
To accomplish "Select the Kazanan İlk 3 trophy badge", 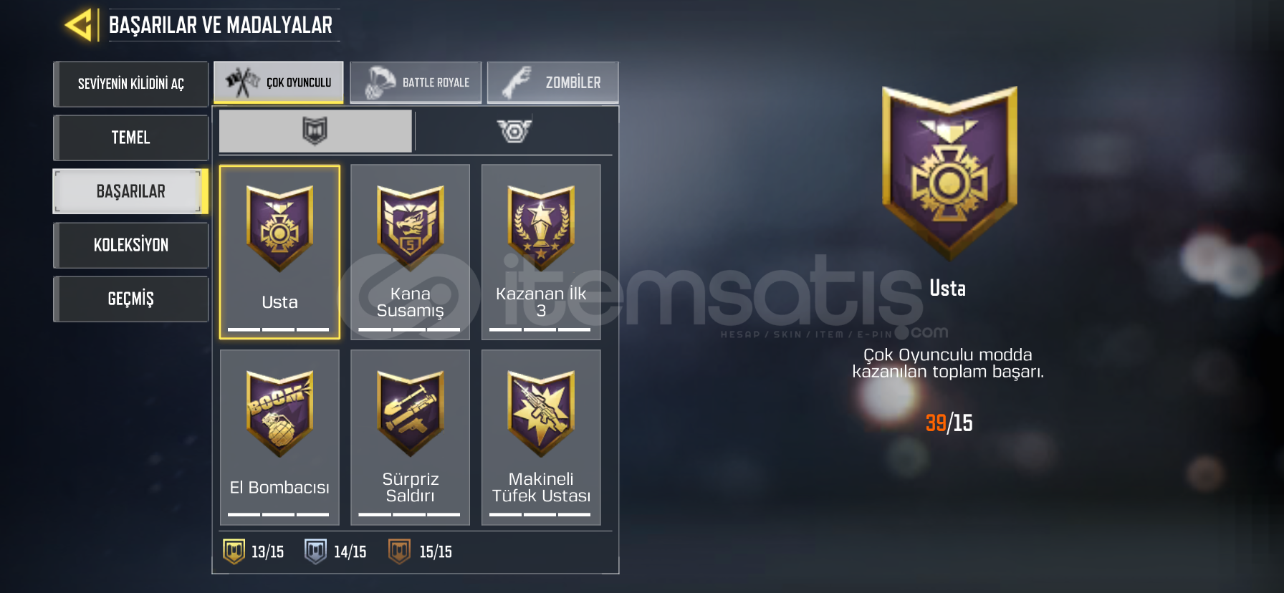I will point(541,252).
